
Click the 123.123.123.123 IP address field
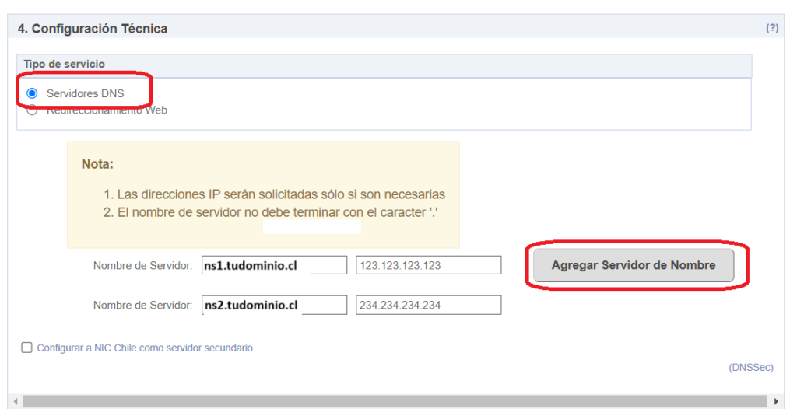(429, 265)
